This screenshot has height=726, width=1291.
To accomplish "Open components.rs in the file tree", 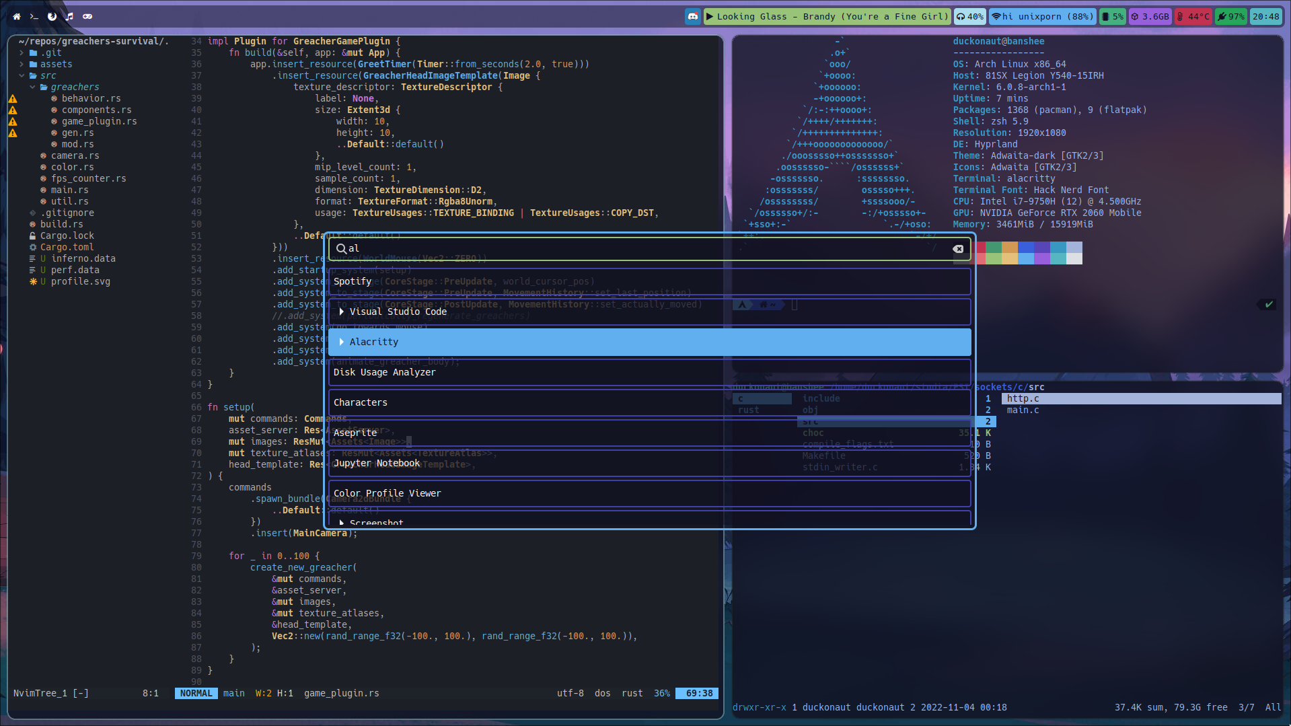I will click(97, 110).
